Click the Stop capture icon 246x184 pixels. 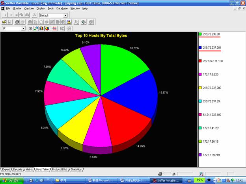[x=16, y=15]
